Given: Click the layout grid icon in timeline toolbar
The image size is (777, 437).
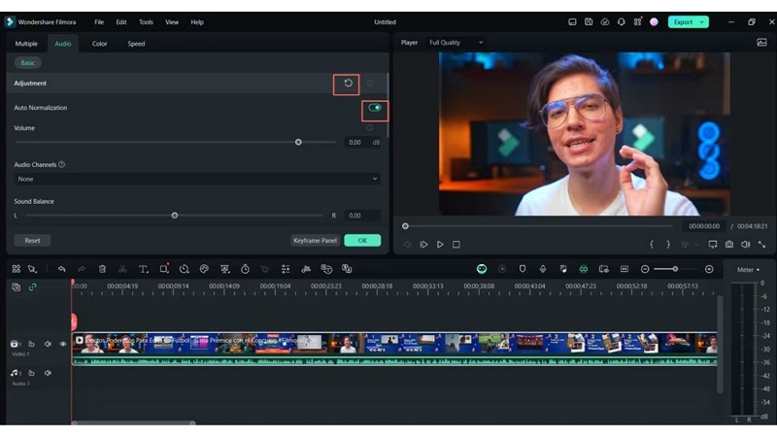Looking at the screenshot, I should [x=17, y=269].
